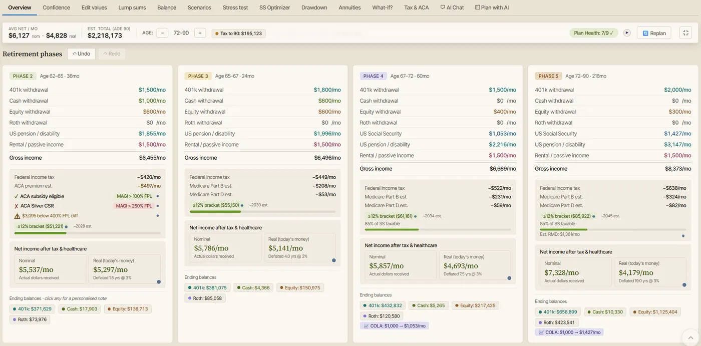Viewport: 701px width, 346px height.
Task: Click info dot on Est. RMD row
Action: [683, 235]
